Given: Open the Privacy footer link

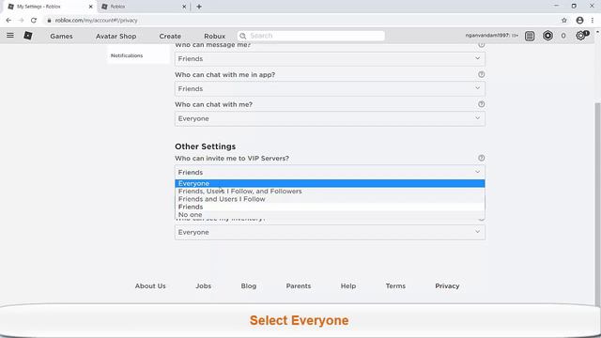Looking at the screenshot, I should 447,285.
